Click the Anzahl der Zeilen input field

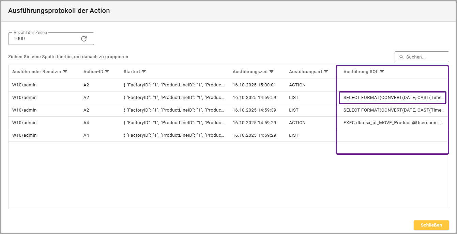tap(44, 39)
